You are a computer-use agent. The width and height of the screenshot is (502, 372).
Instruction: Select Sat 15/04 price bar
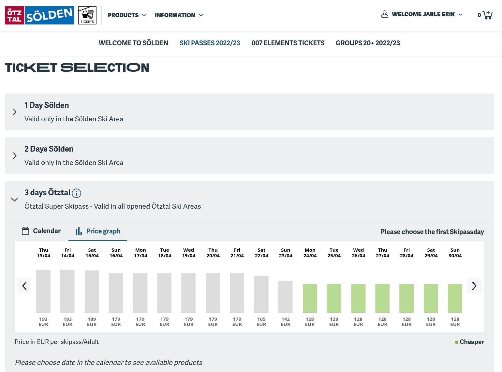tap(92, 291)
